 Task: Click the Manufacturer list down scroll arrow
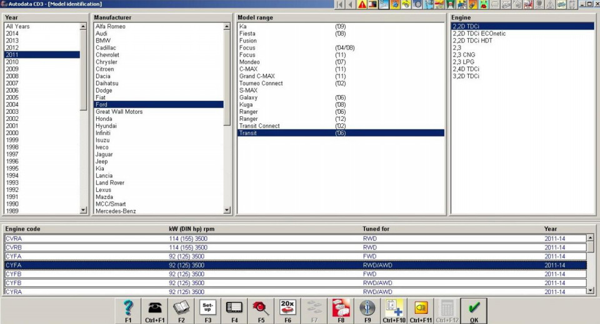click(x=227, y=210)
